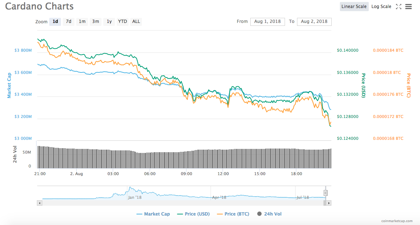The height and width of the screenshot is (225, 420).
Task: Click the 15:00 time axis label
Action: point(260,174)
